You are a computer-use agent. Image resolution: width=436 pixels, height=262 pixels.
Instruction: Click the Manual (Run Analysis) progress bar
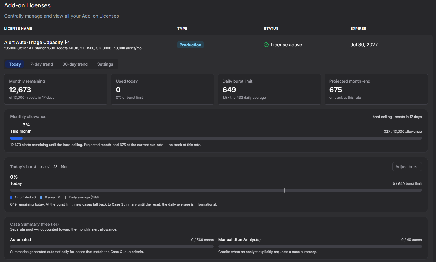click(x=320, y=246)
